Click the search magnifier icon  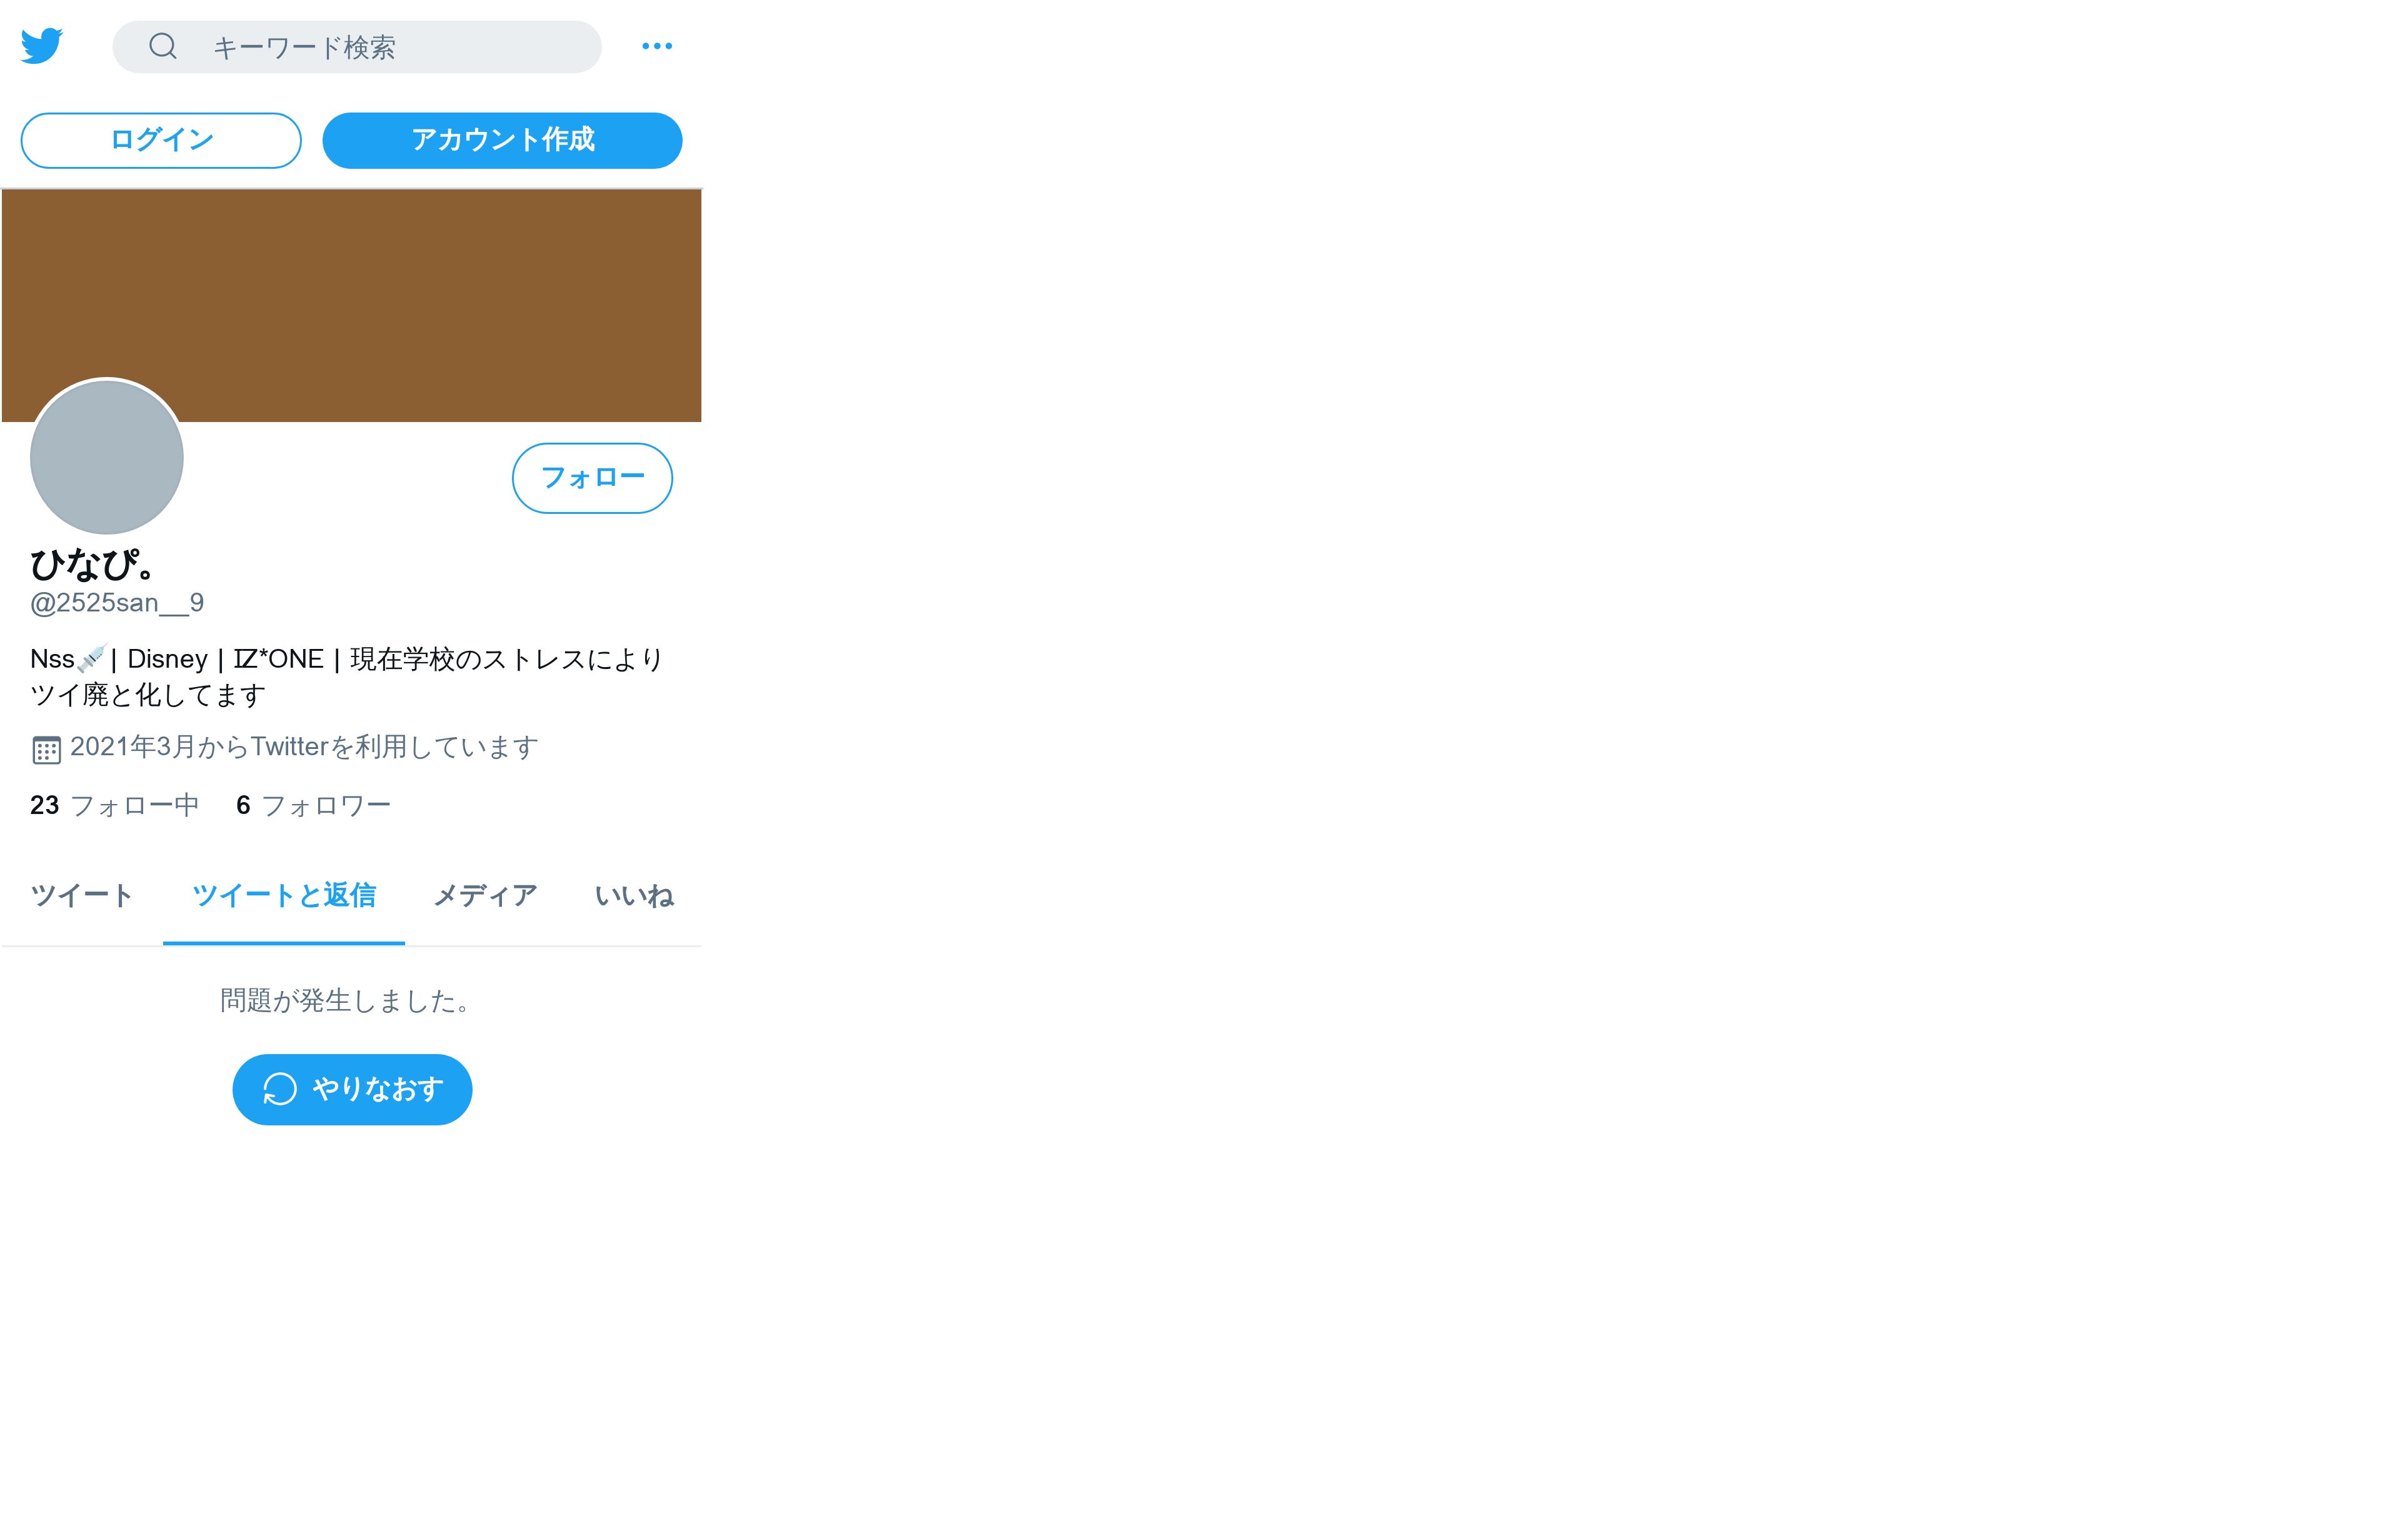point(163,46)
